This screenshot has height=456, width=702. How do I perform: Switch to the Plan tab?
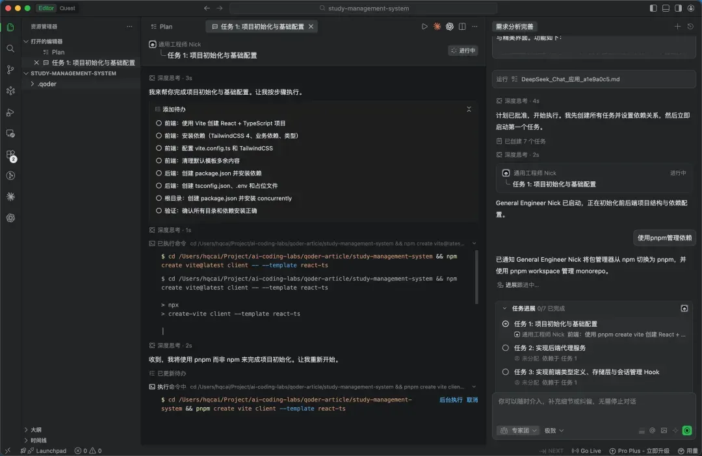tap(161, 27)
